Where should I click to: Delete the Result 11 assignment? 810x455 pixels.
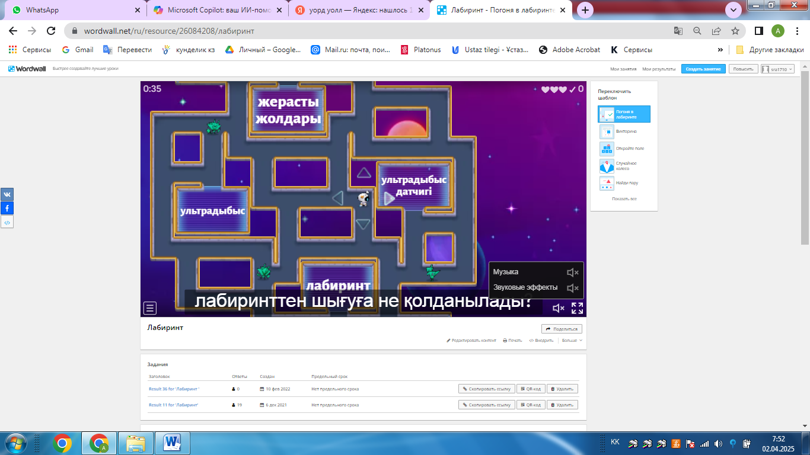562,405
